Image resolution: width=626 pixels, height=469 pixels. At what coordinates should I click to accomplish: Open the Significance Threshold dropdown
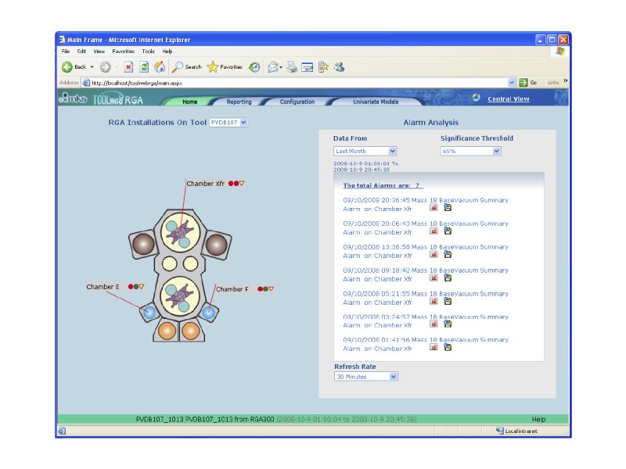point(496,151)
